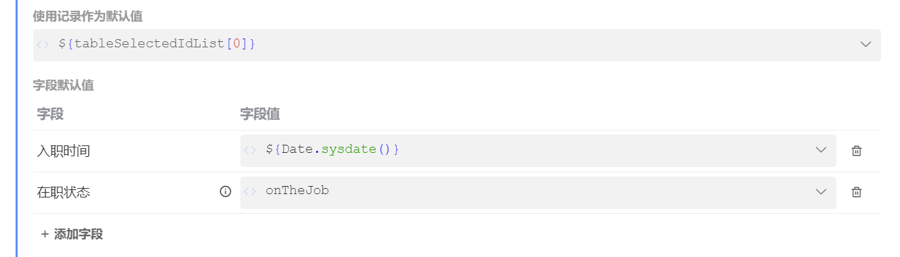Expand the onTheJob value dropdown chevron
Viewport: 900px width, 257px height.
[x=821, y=192]
